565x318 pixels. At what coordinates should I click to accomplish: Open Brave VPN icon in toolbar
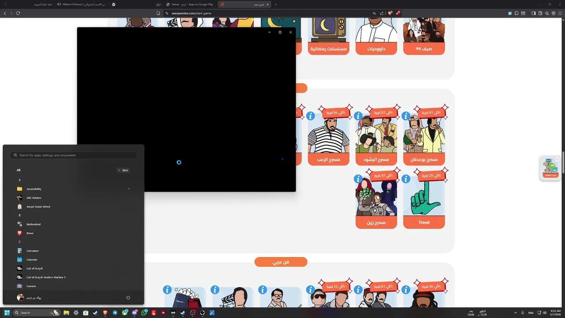tap(554, 13)
